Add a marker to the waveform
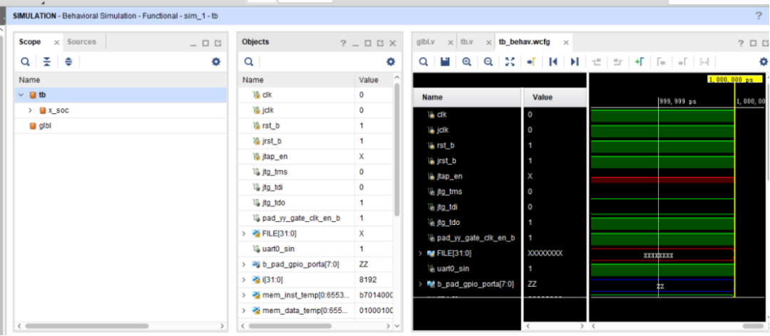Viewport: 770px width, 336px height. coord(640,61)
